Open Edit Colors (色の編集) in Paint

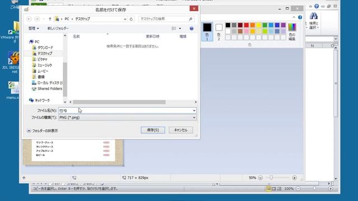click(292, 32)
